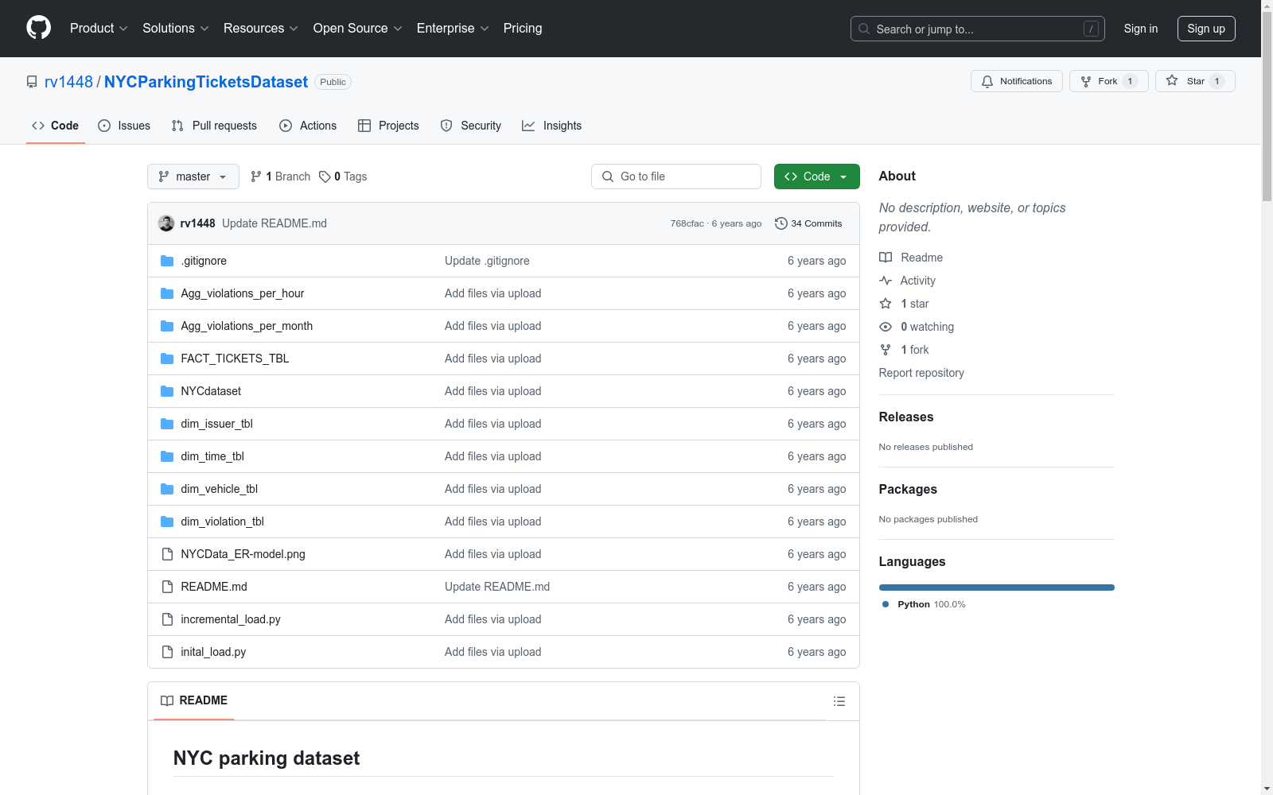Expand the Enterprise menu
This screenshot has width=1273, height=795.
pyautogui.click(x=453, y=28)
